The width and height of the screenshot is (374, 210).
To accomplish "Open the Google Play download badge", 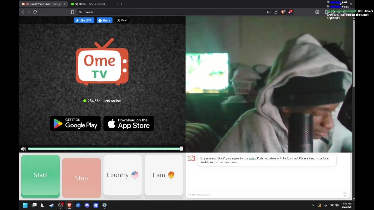I will [x=75, y=124].
